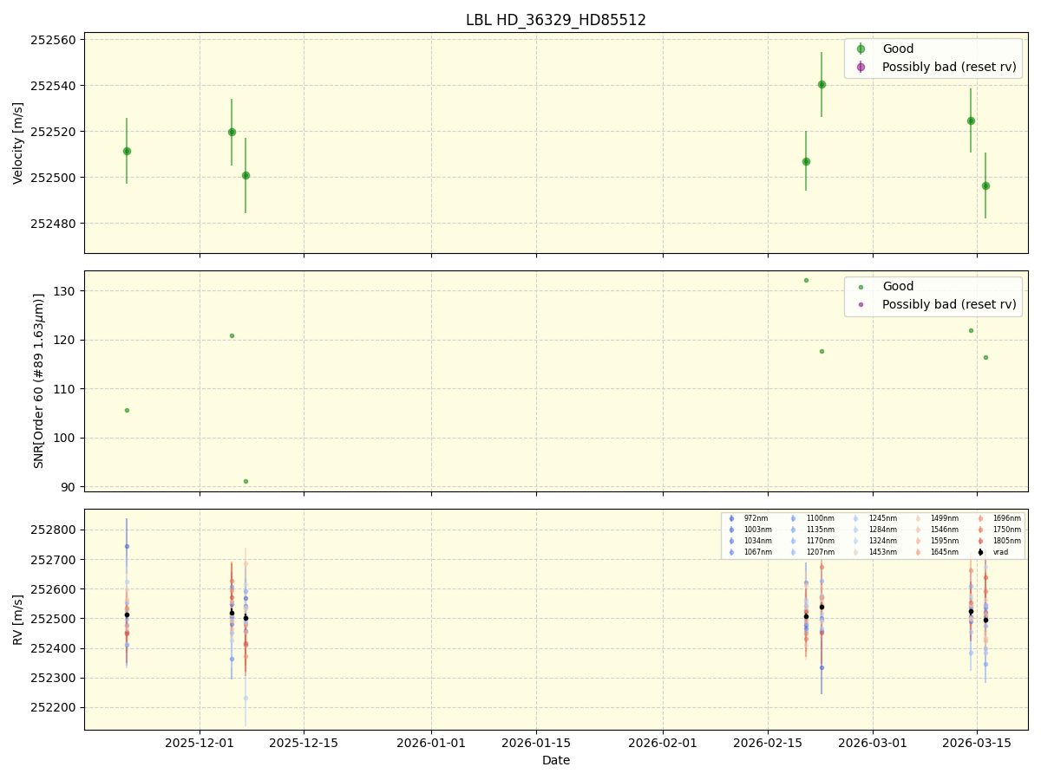Toggle visibility of the 1546nm series
Viewport: 1041px width, 780px height.
pos(918,529)
